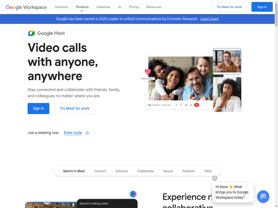The height and width of the screenshot is (208, 278).
Task: Click Try Meet for work in the header
Action: [x=229, y=7]
